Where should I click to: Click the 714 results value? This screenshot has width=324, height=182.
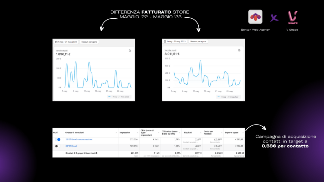pos(197,139)
